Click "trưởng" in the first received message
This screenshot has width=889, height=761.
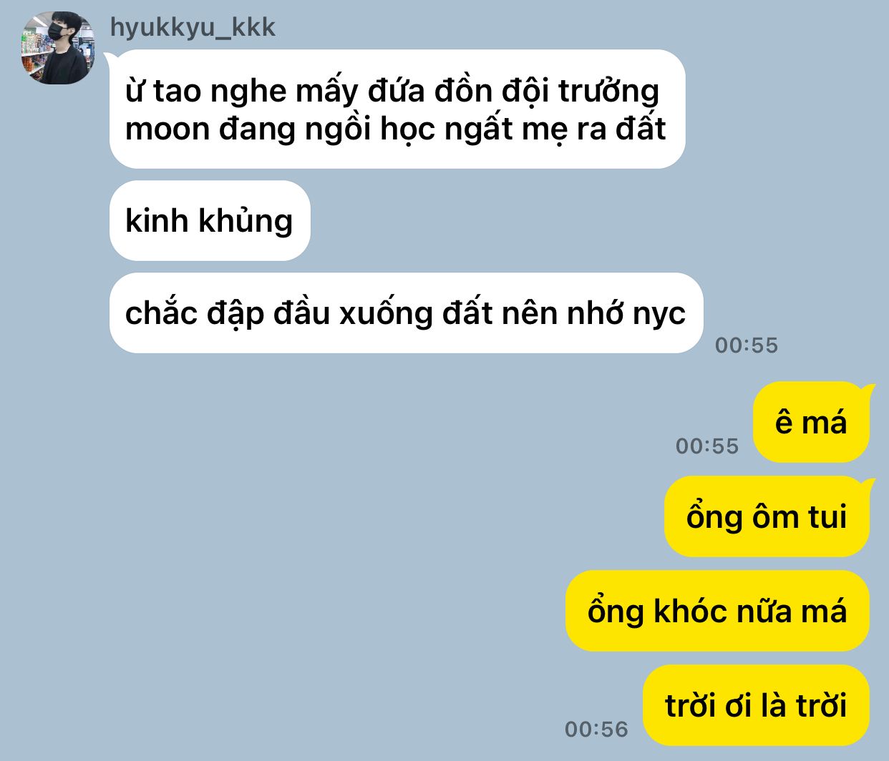point(608,92)
